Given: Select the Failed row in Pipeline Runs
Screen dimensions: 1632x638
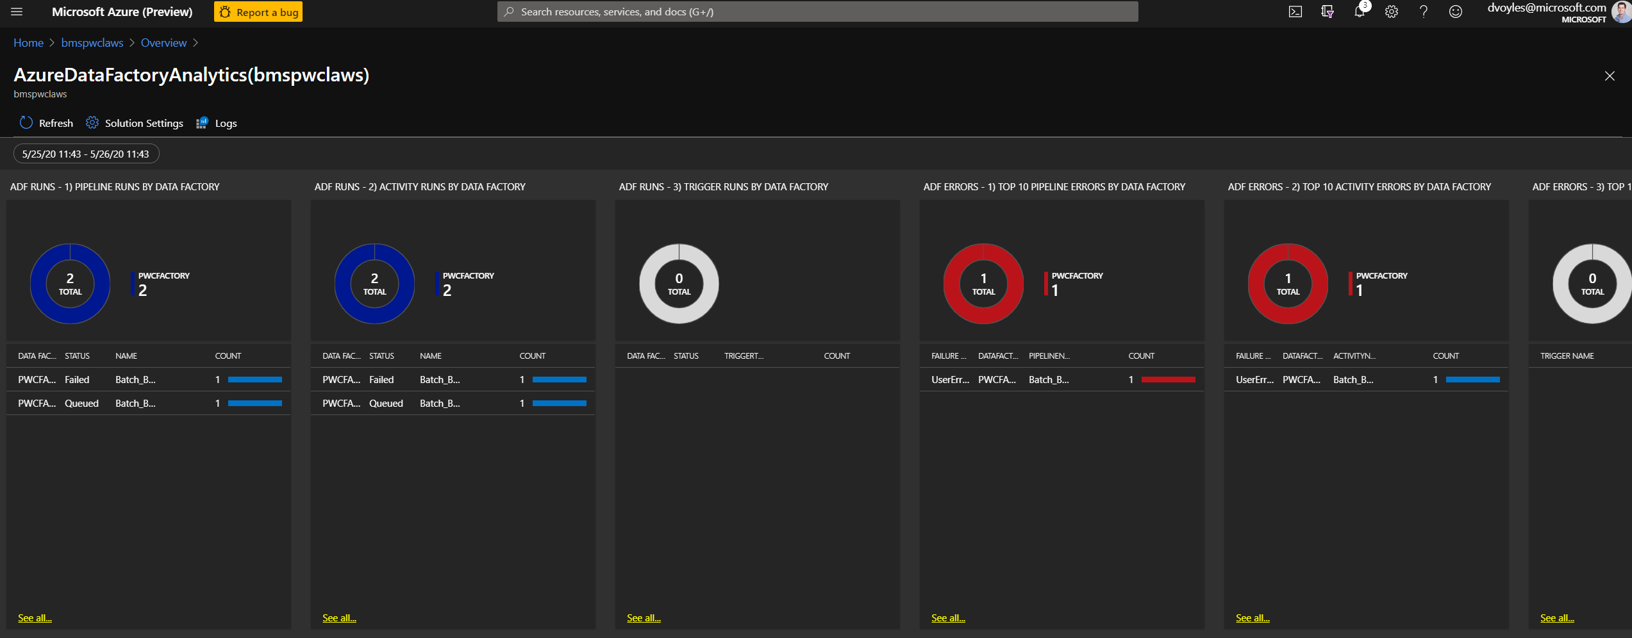Looking at the screenshot, I should point(149,379).
